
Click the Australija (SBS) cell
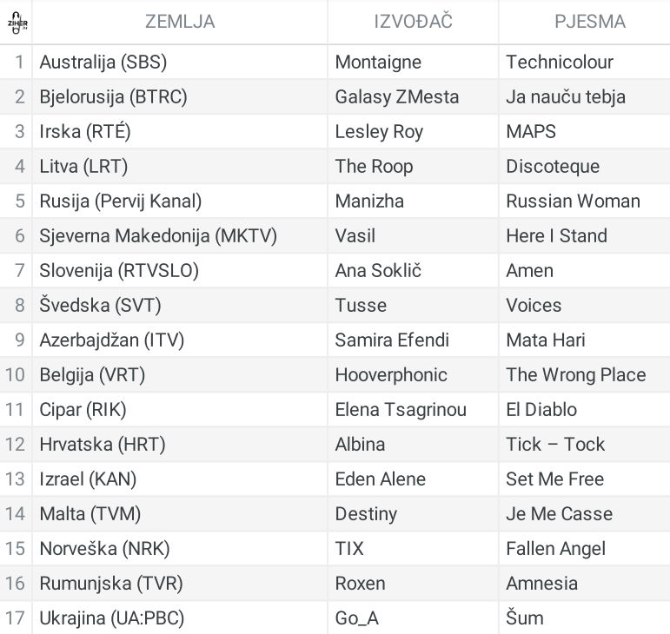pos(103,63)
